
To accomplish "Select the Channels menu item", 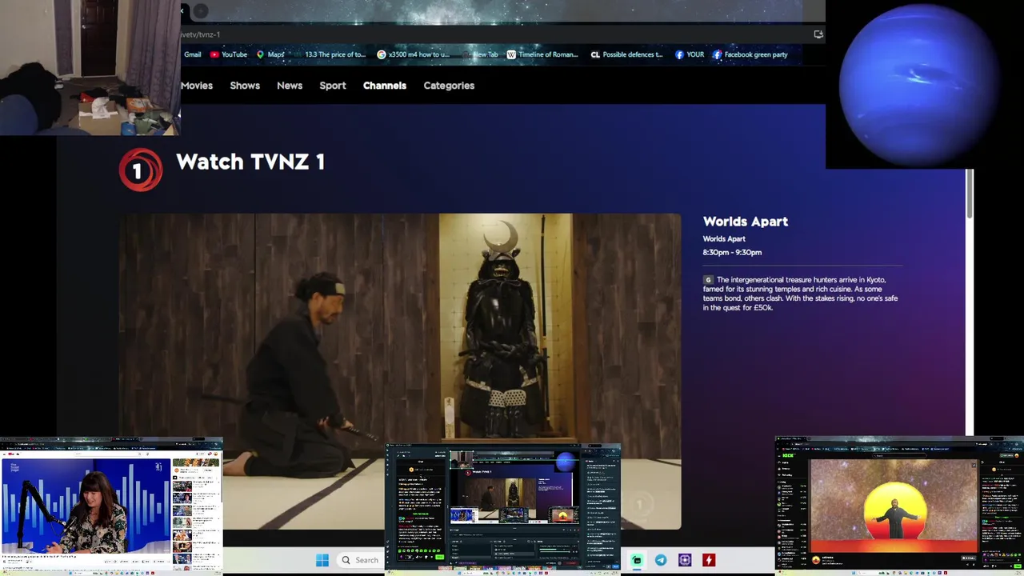I will point(385,86).
